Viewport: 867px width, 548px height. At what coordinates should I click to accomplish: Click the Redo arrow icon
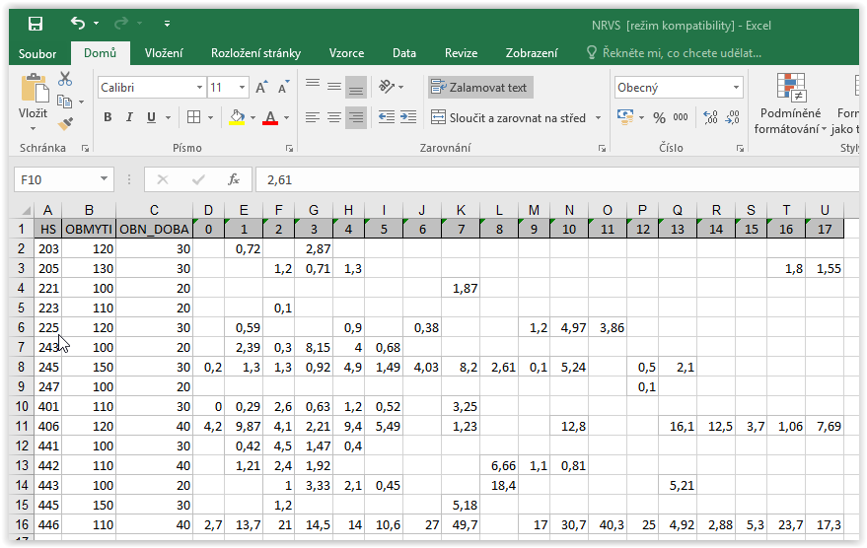121,24
